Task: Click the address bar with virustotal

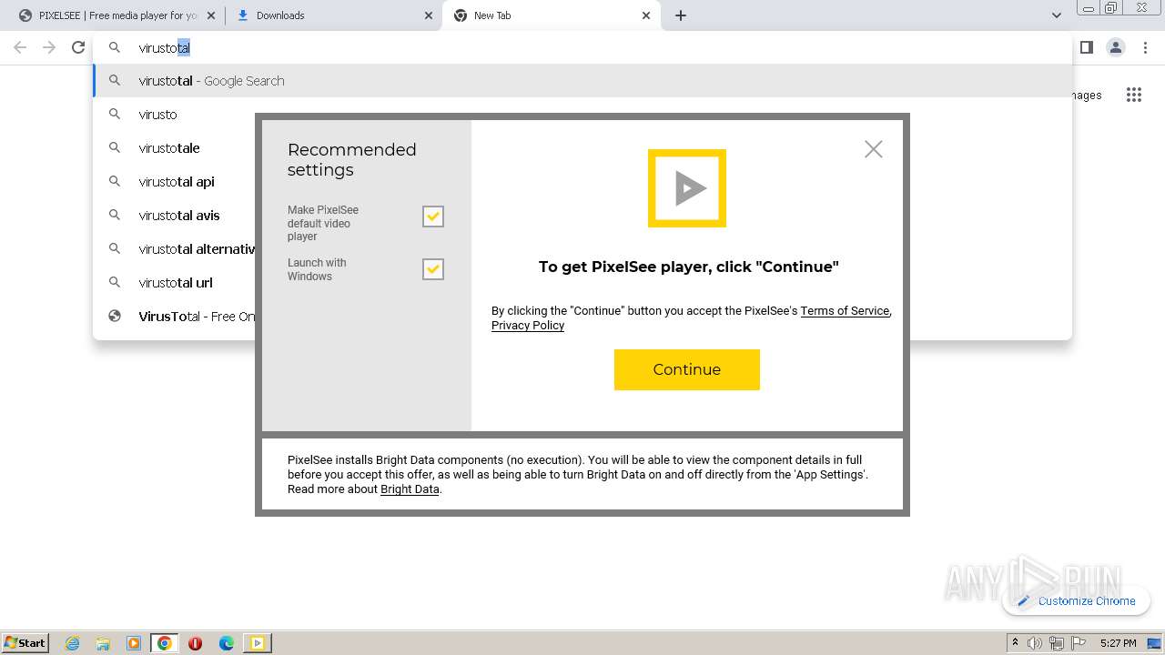Action: (x=582, y=47)
